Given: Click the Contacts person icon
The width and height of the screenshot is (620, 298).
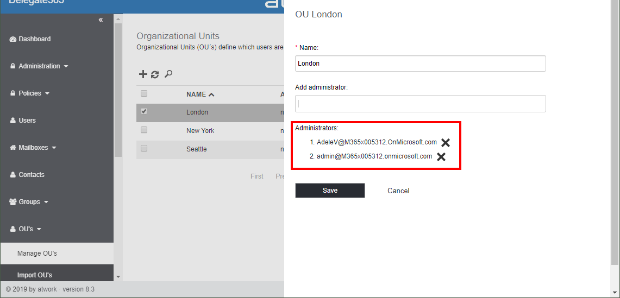Looking at the screenshot, I should pos(13,175).
